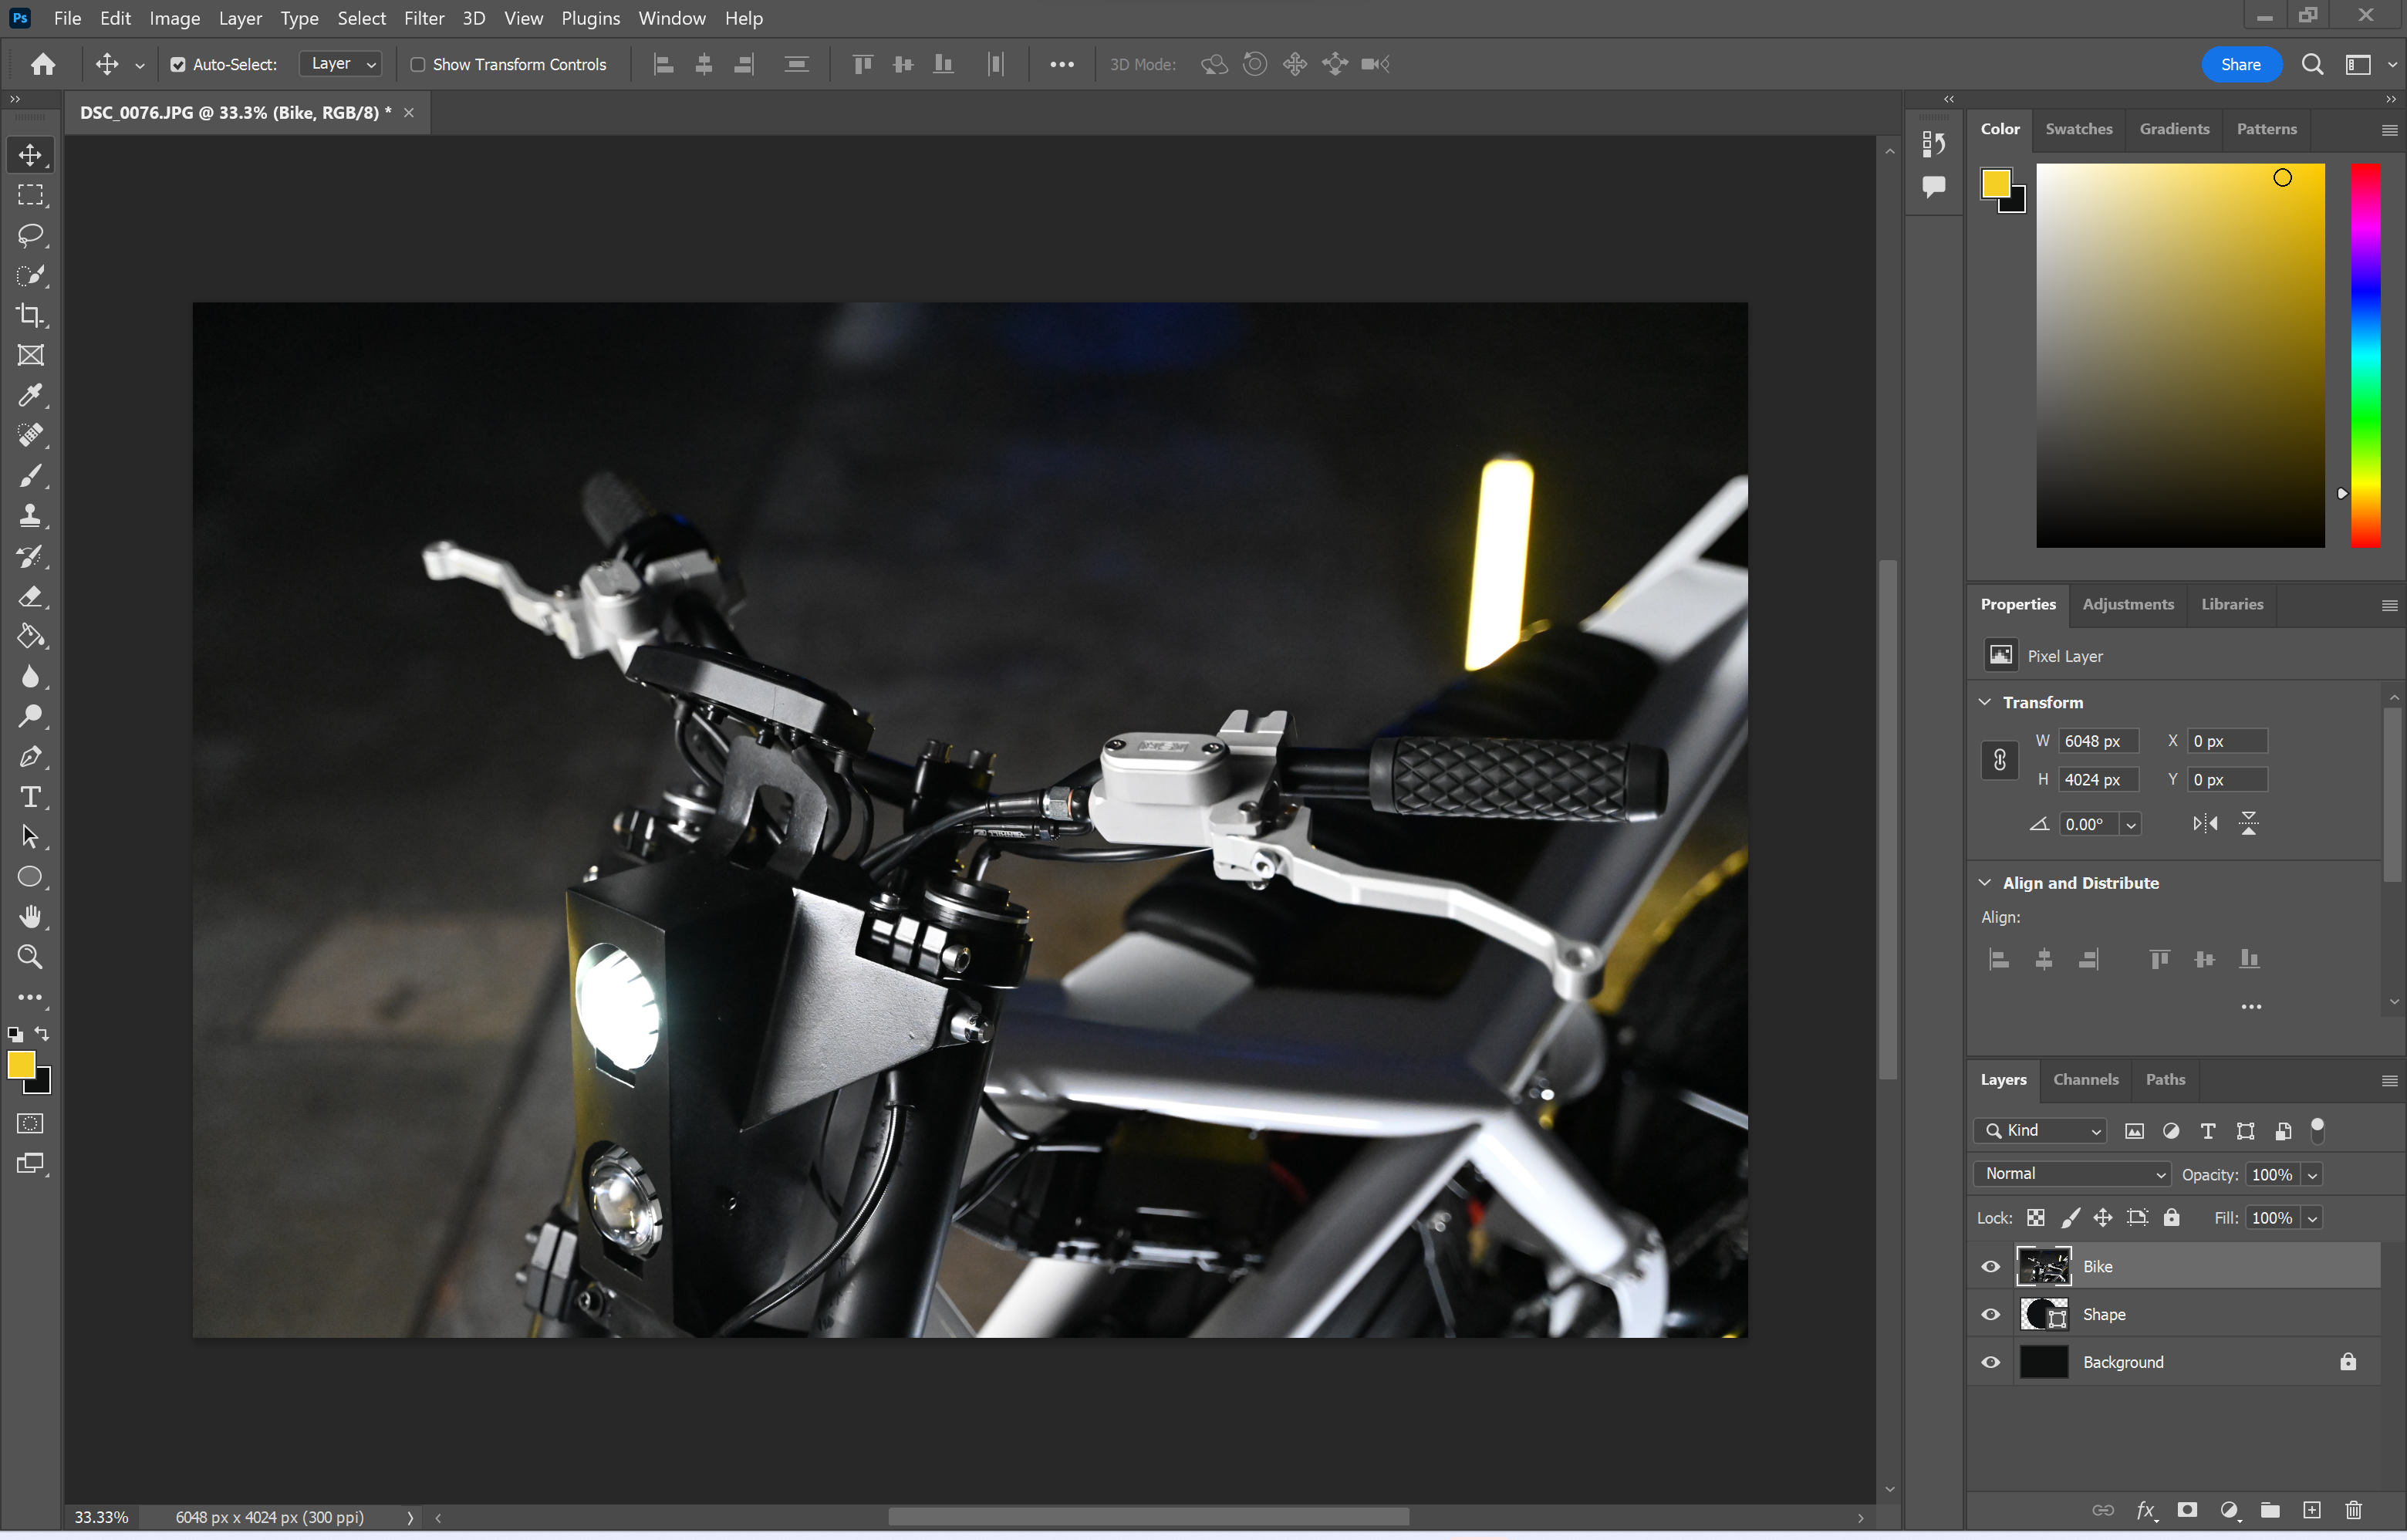Viewport: 2407px width, 1540px height.
Task: Open the Search magnifier icon
Action: click(x=2312, y=64)
